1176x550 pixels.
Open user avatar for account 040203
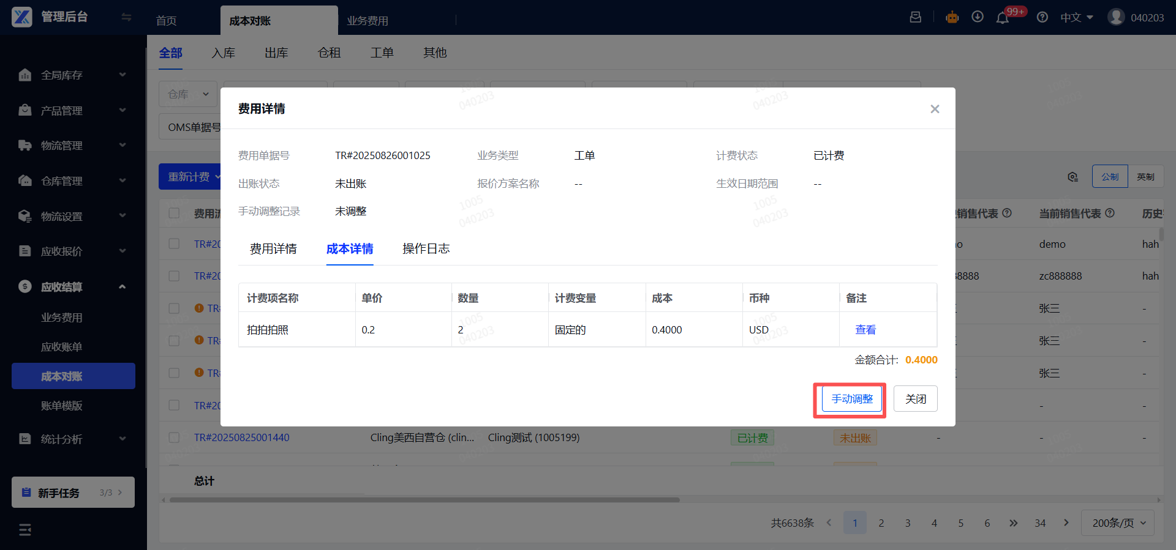[1116, 17]
